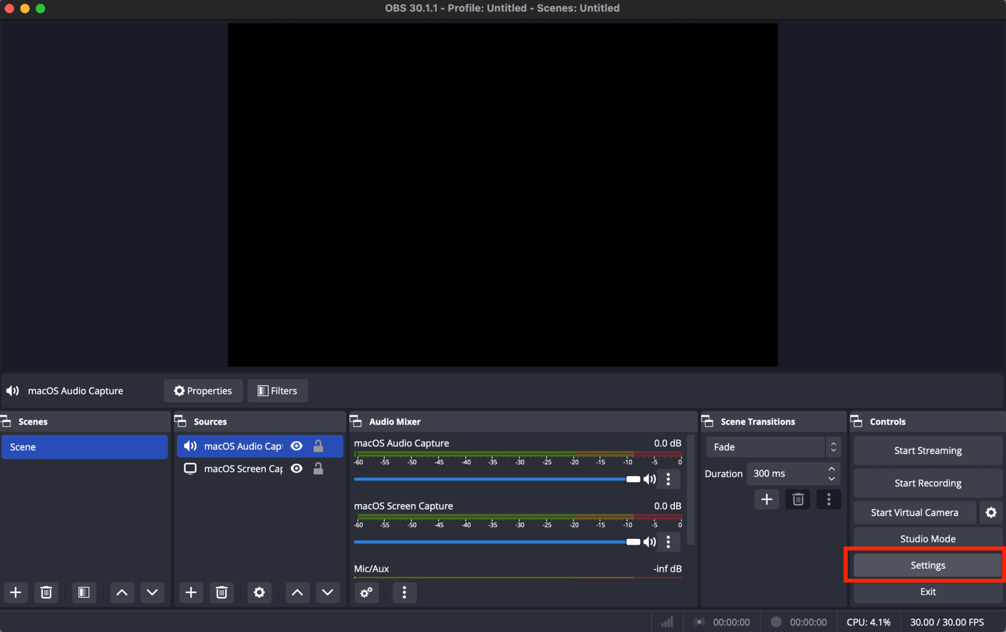Mute macOS Audio Capture in mixer
Viewport: 1006px width, 632px height.
coord(650,479)
